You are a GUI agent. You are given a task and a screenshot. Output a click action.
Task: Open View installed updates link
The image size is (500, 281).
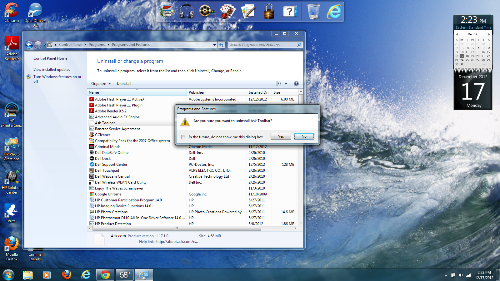tap(52, 70)
